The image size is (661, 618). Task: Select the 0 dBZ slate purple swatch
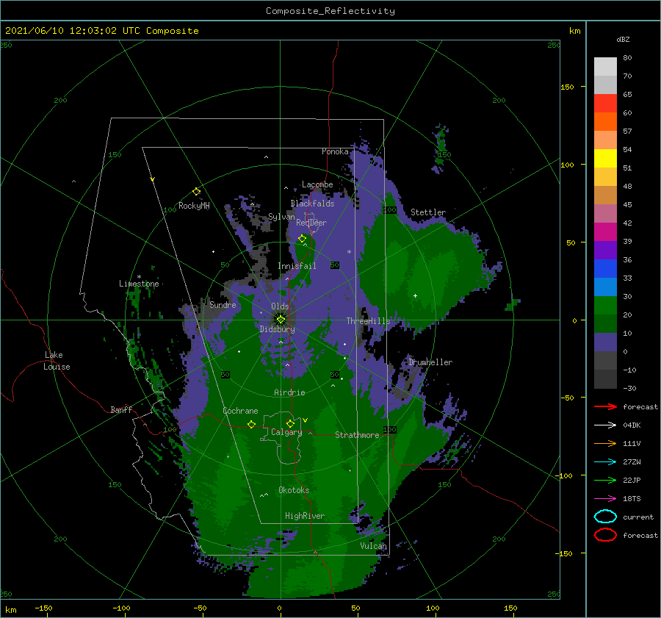(x=605, y=342)
